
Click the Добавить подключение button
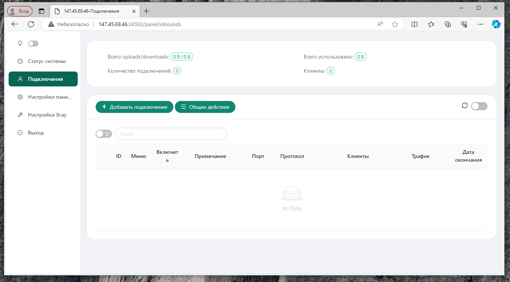pyautogui.click(x=134, y=107)
